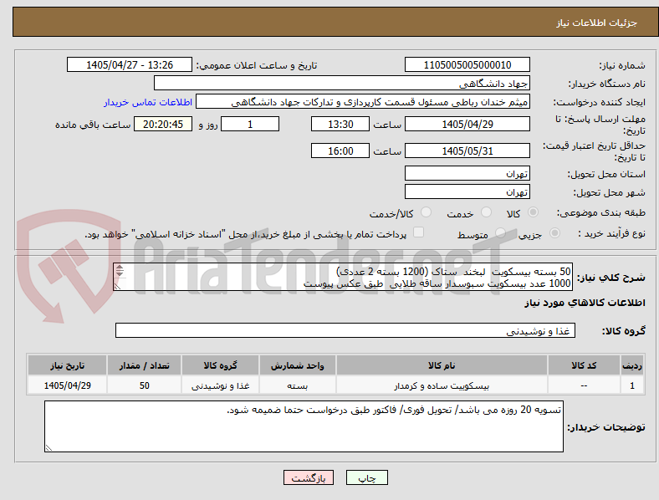Click the واحد شمارش column header
This screenshot has width=659, height=500.
point(298,365)
